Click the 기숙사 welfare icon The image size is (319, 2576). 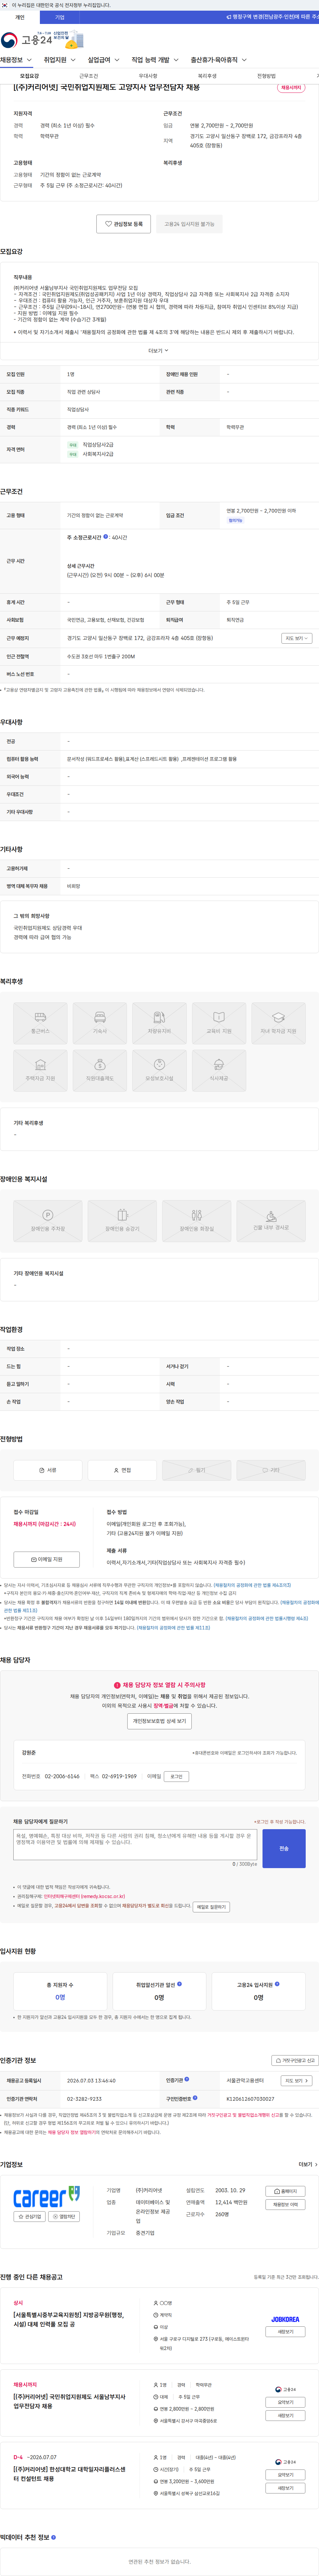point(100,1023)
